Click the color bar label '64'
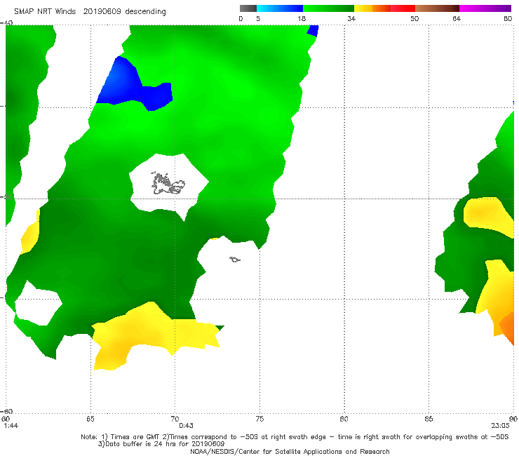519x456 pixels. click(x=457, y=18)
